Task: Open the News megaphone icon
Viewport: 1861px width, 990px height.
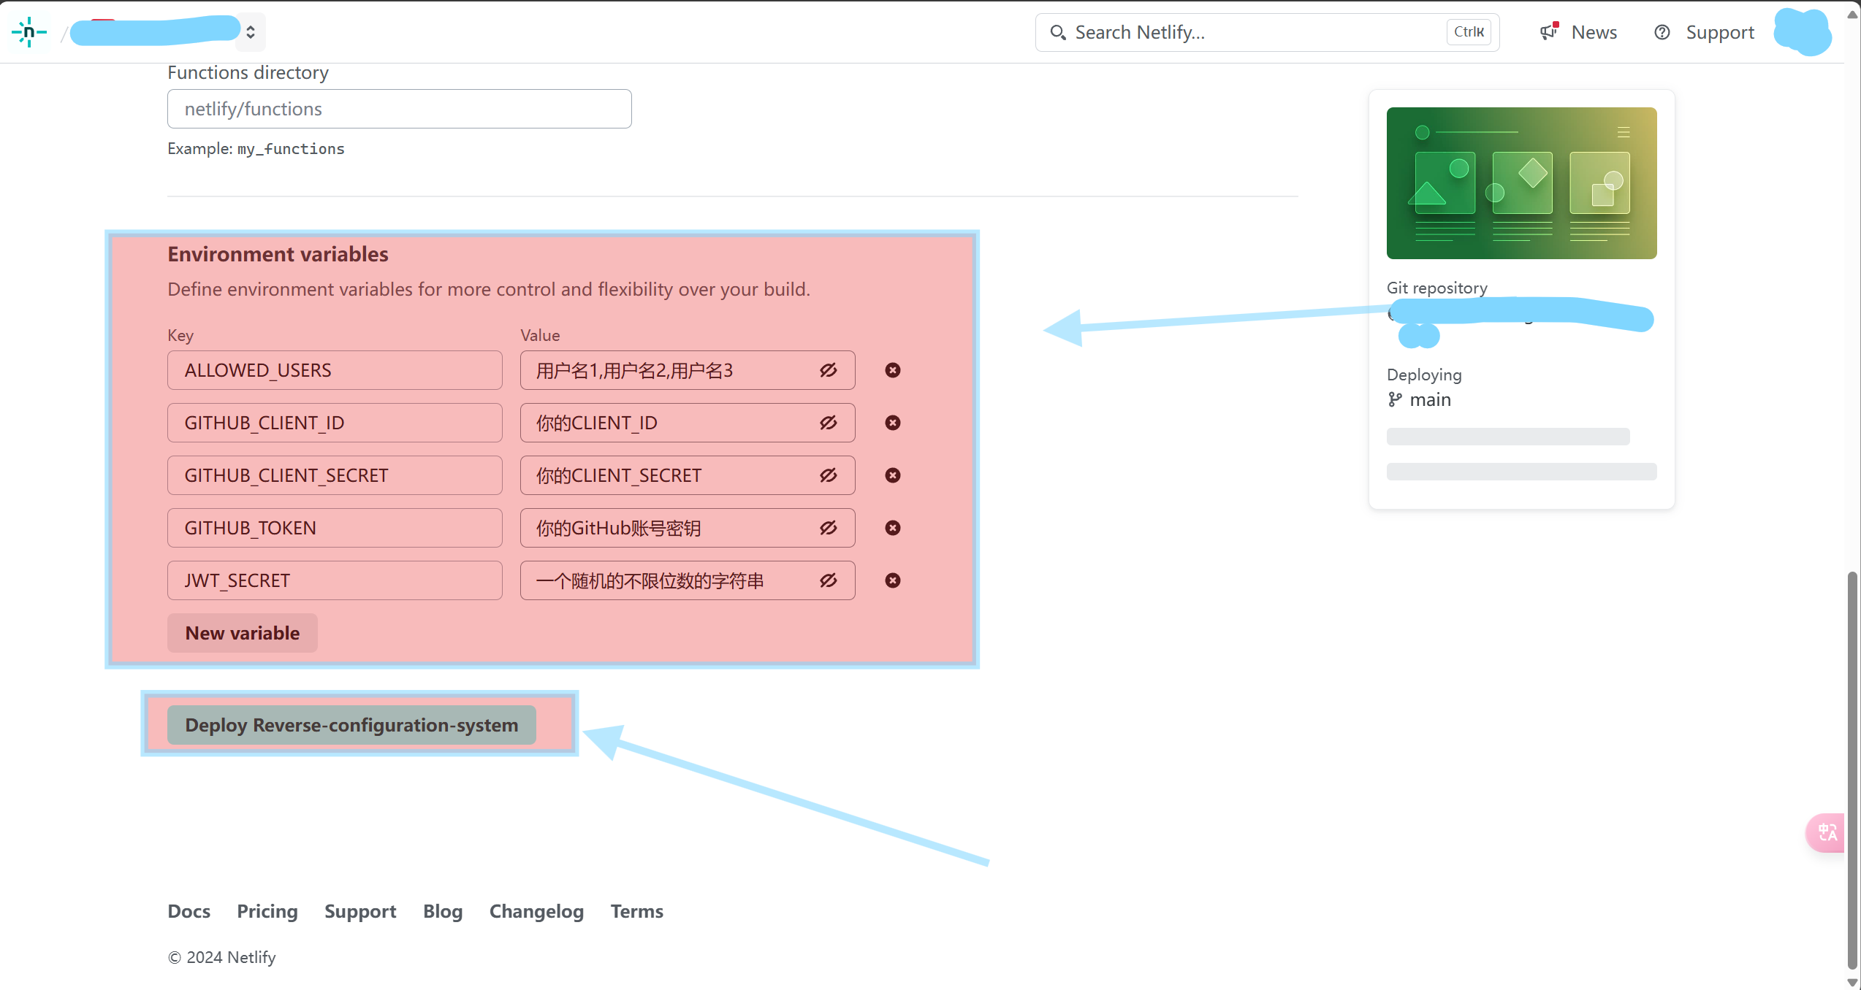Action: coord(1548,32)
